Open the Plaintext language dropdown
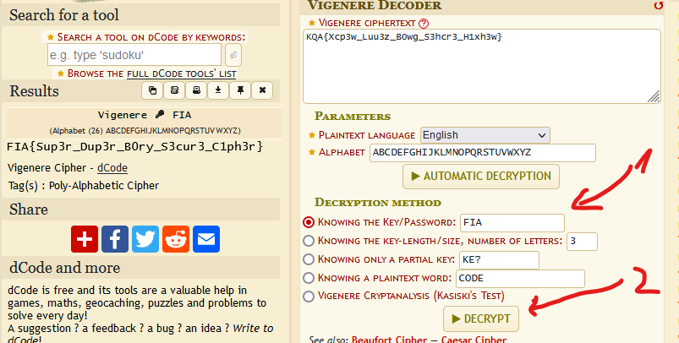This screenshot has width=679, height=343. point(485,135)
